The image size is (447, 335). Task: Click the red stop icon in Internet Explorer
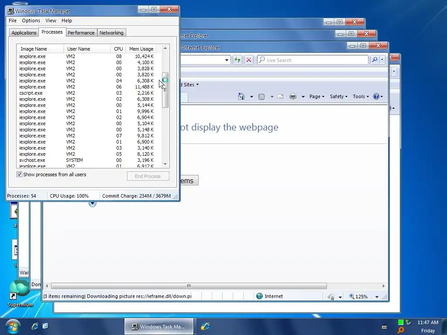click(248, 60)
